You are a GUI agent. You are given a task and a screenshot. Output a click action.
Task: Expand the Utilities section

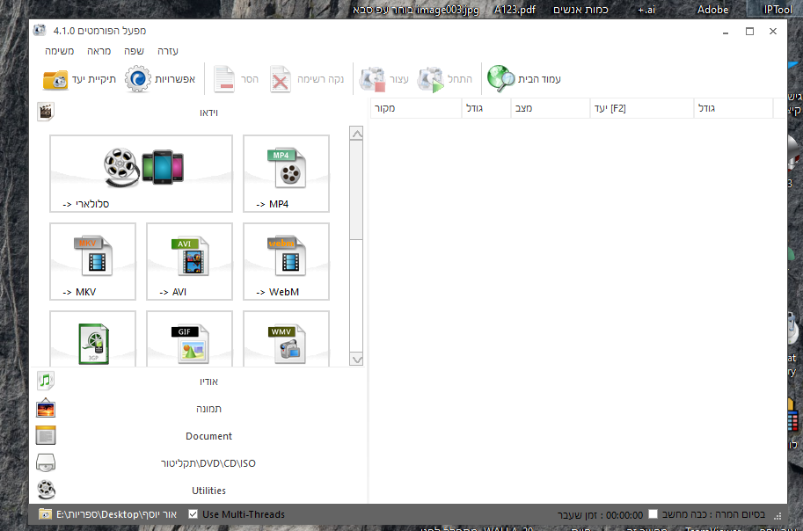click(208, 491)
